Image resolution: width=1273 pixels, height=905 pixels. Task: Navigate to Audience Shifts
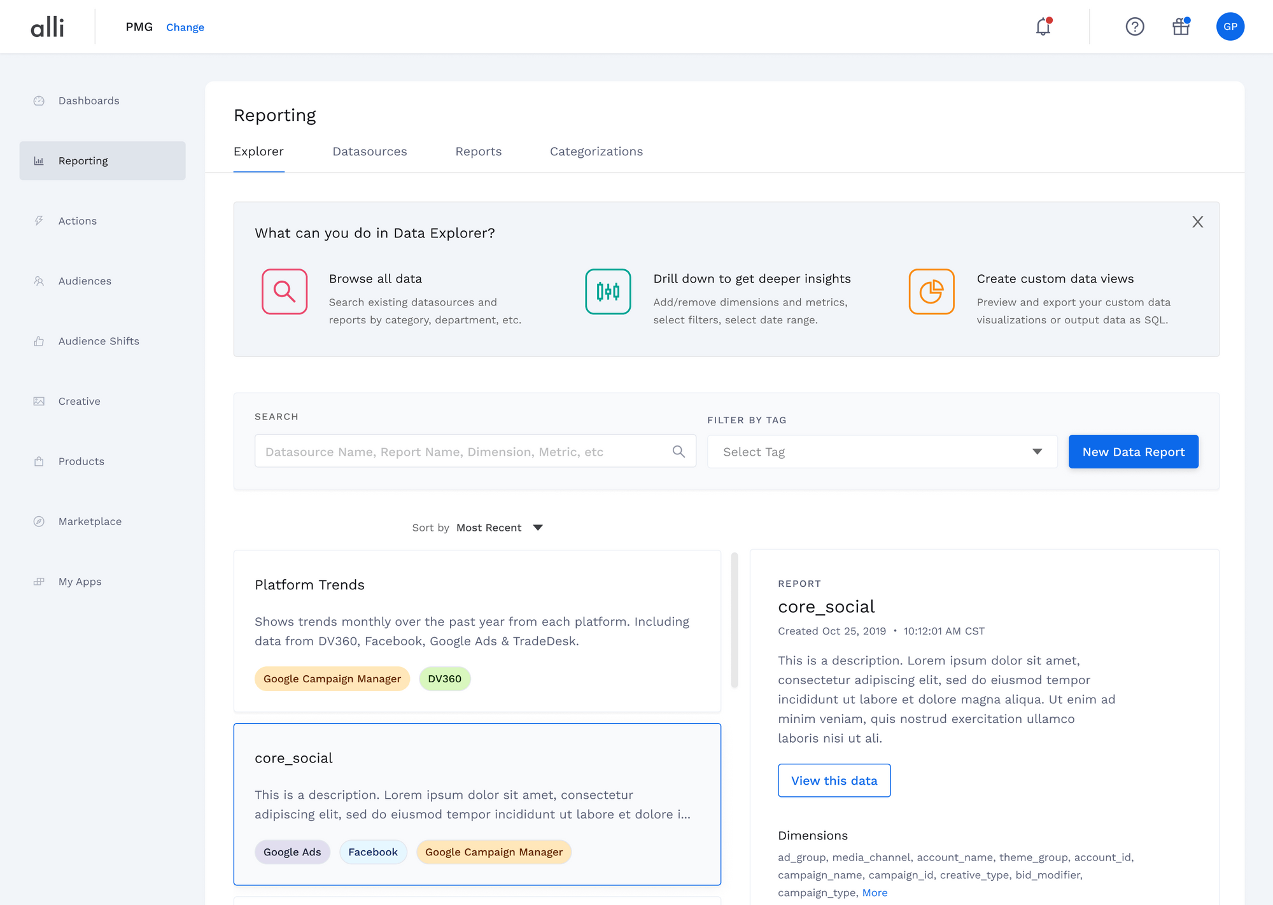(x=98, y=340)
